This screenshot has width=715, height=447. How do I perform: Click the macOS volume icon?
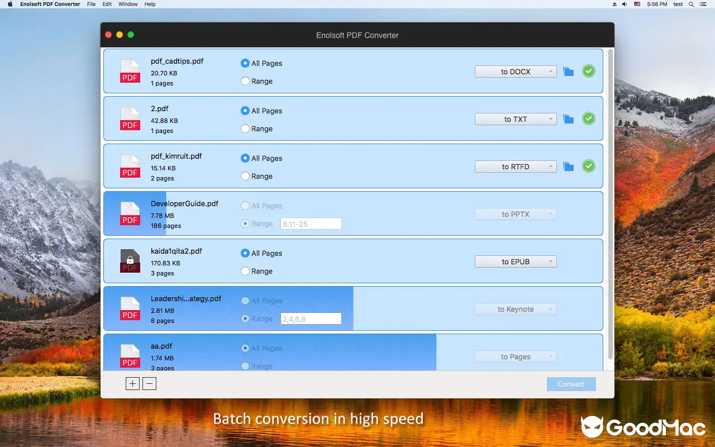[x=624, y=4]
